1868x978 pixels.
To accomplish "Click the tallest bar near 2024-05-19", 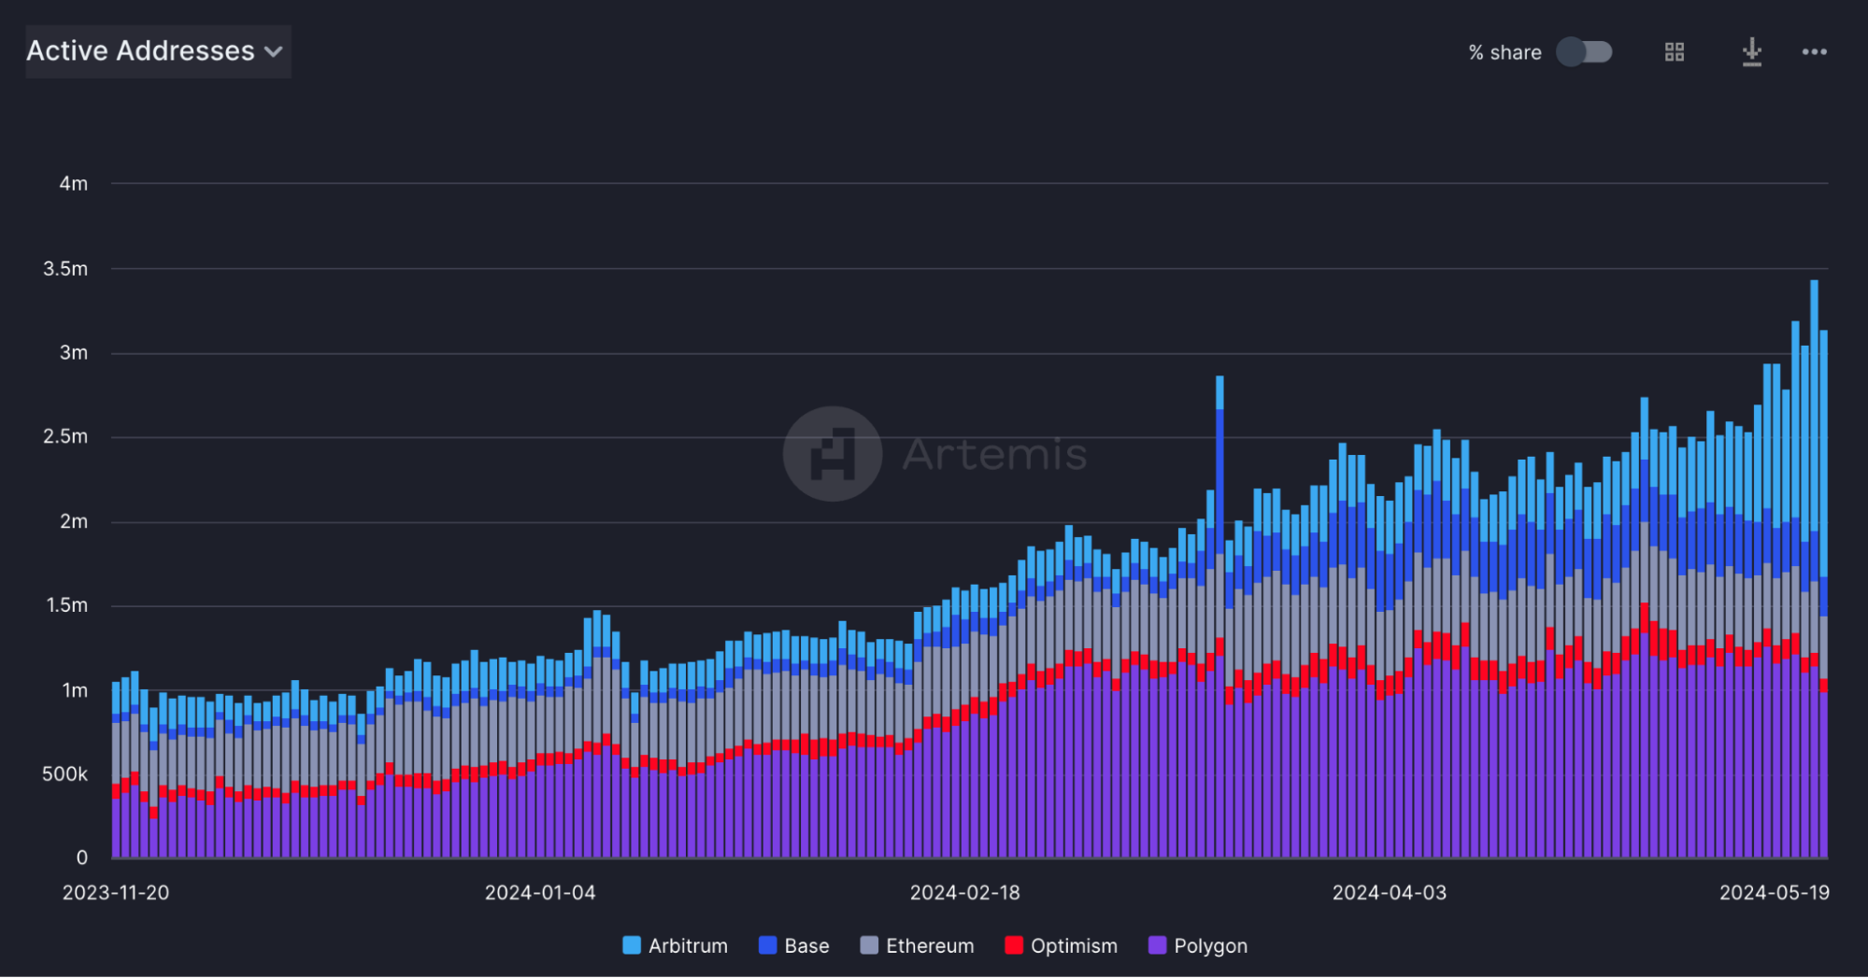I will click(1815, 569).
